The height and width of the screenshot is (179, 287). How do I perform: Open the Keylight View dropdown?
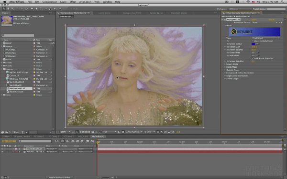click(x=266, y=38)
